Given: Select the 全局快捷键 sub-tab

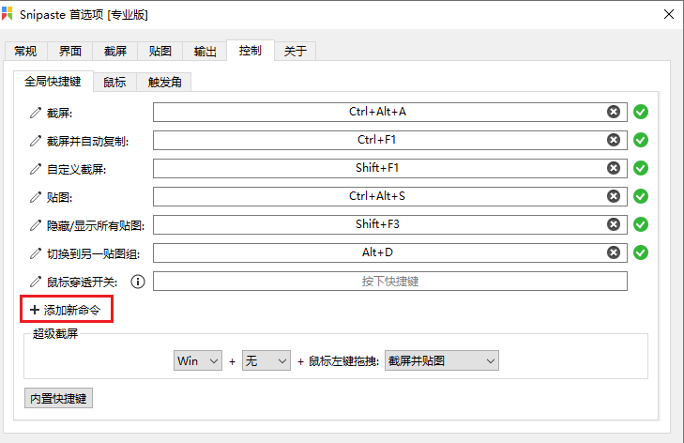Looking at the screenshot, I should tap(53, 81).
